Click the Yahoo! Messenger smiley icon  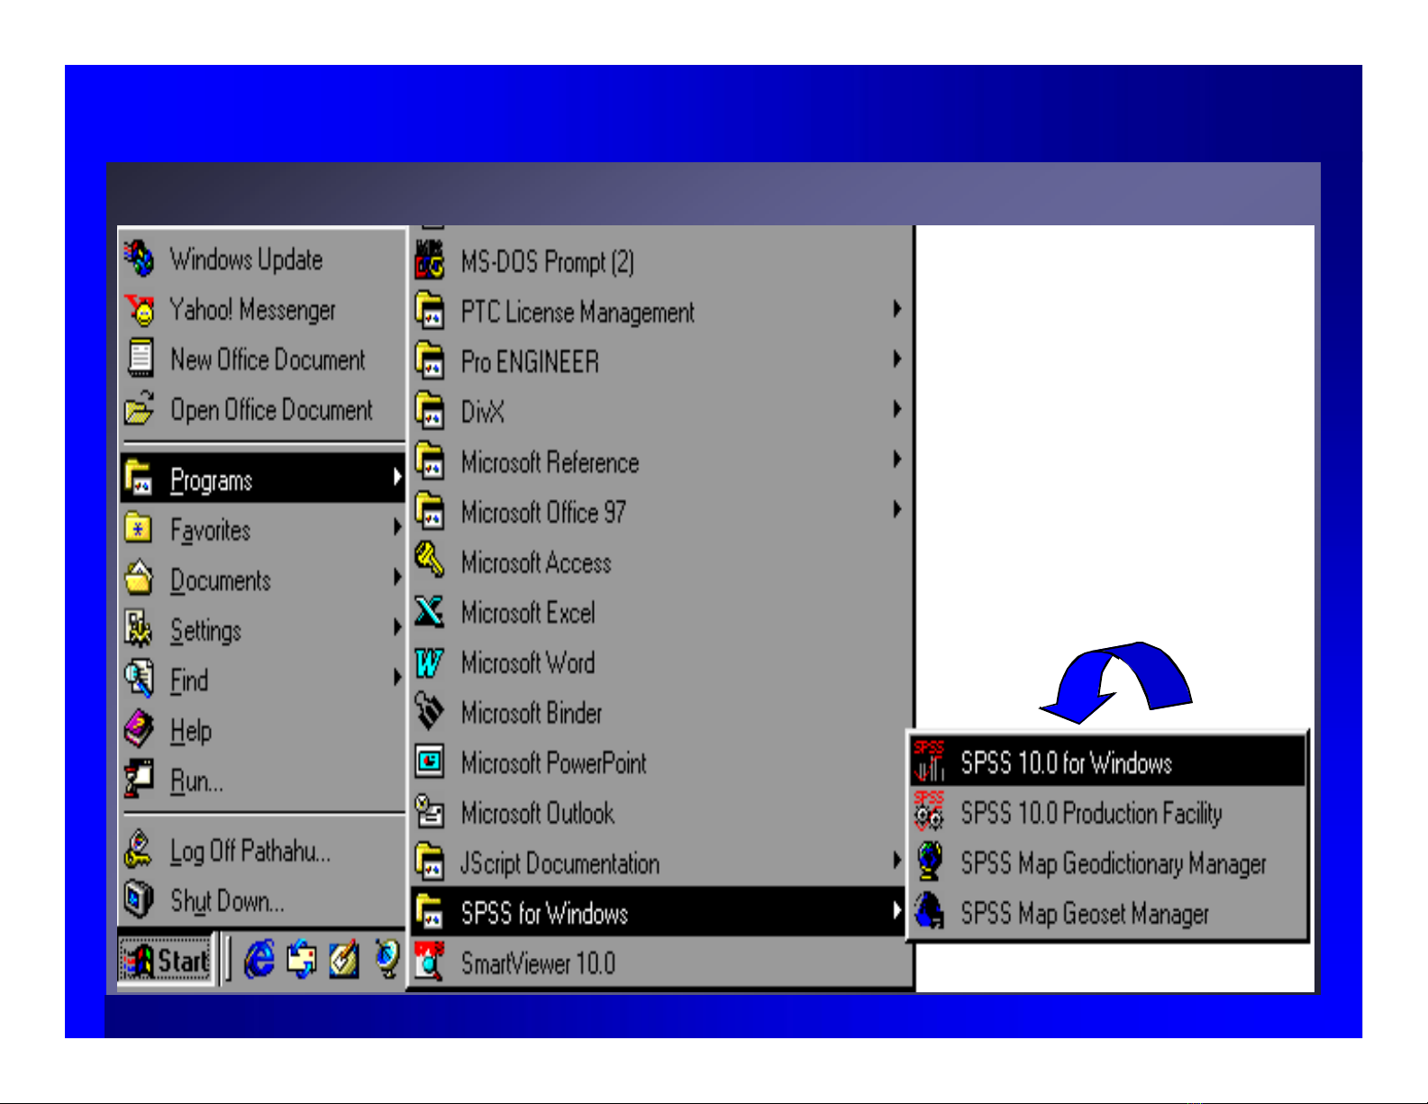coord(140,310)
